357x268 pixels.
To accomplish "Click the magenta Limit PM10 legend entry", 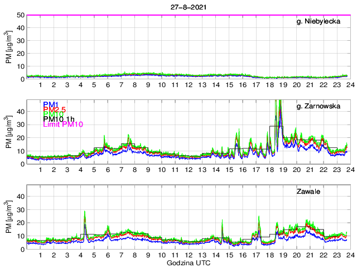I will (x=63, y=125).
